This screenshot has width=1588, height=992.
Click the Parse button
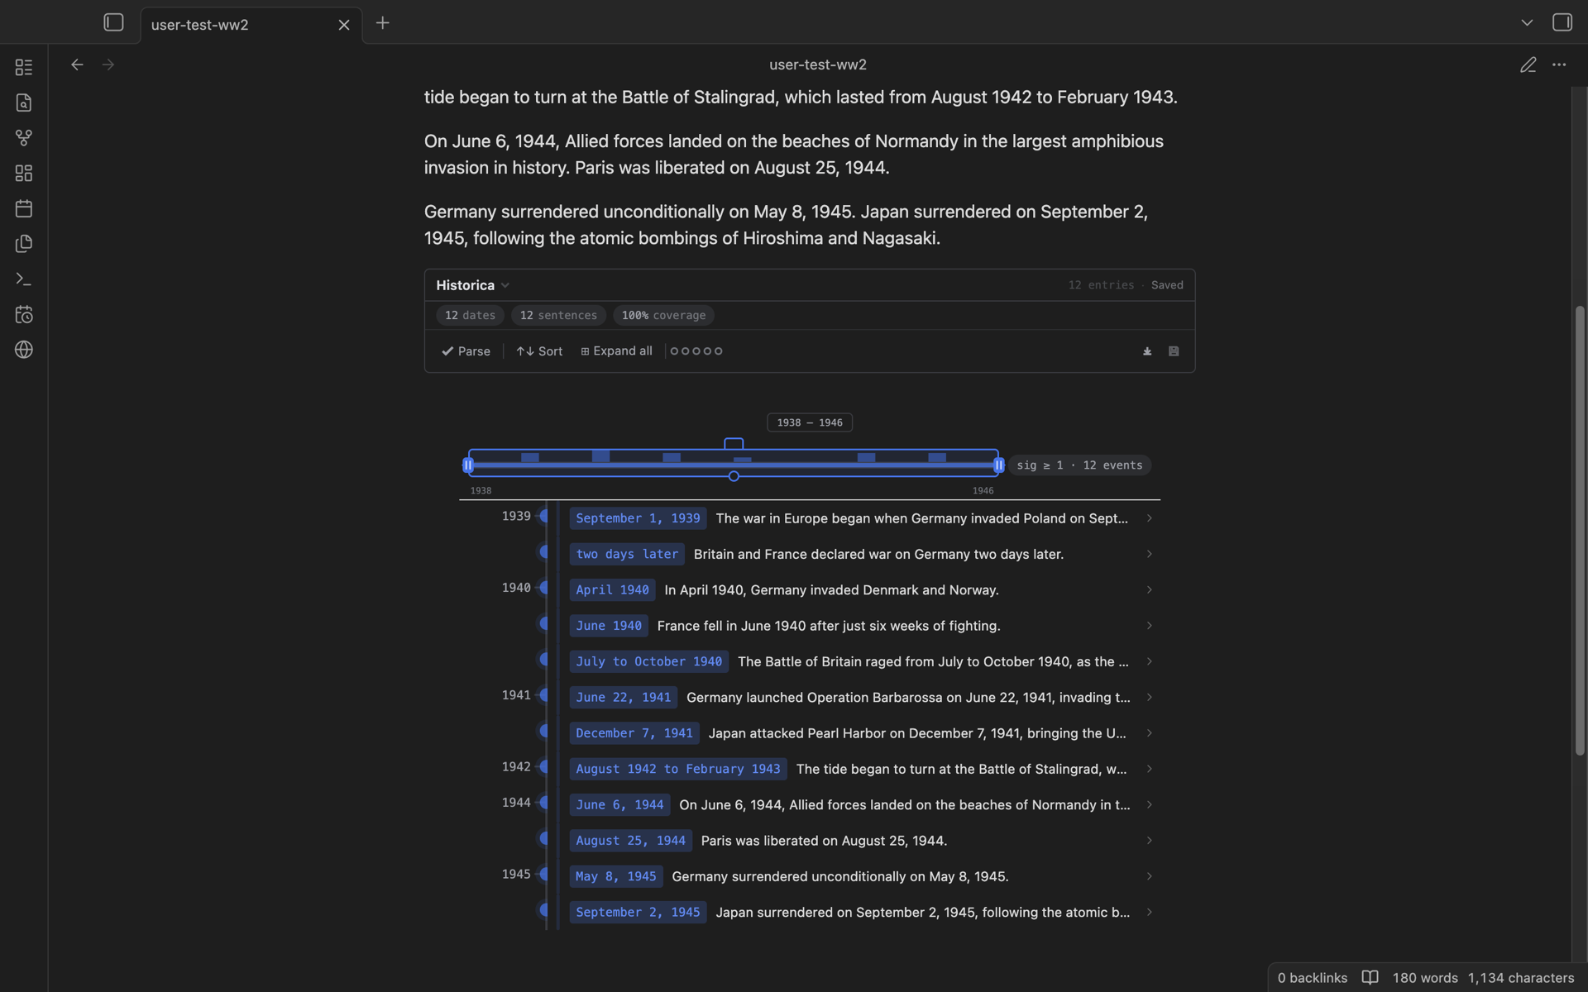466,351
